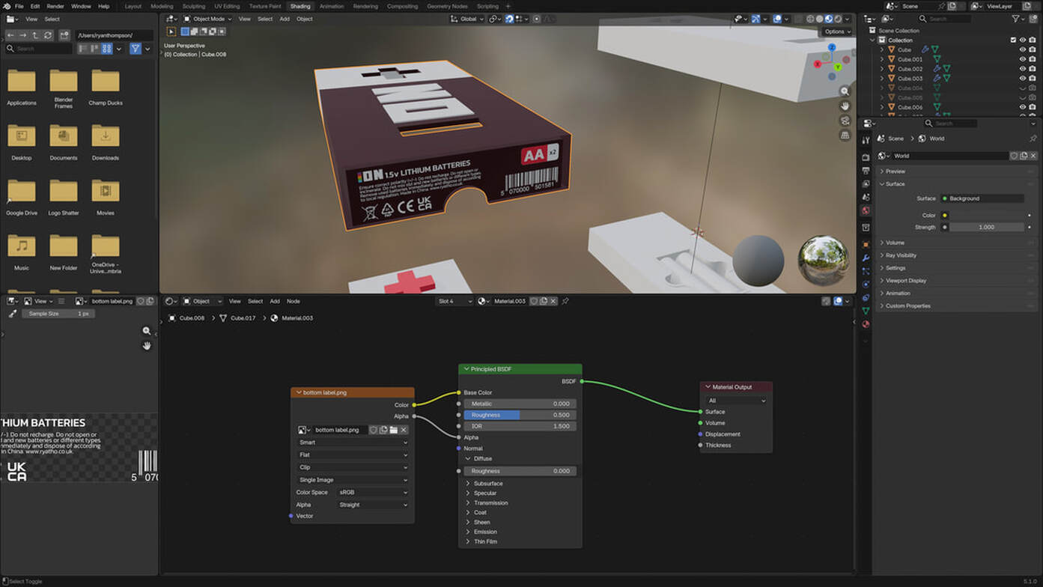This screenshot has width=1043, height=587.
Task: Open the Render properties tab icon
Action: (866, 157)
